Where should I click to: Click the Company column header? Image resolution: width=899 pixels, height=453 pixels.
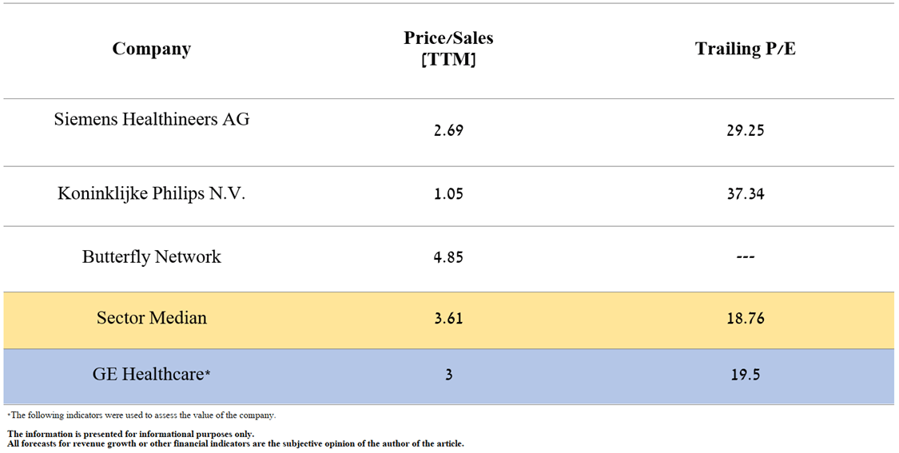point(152,49)
